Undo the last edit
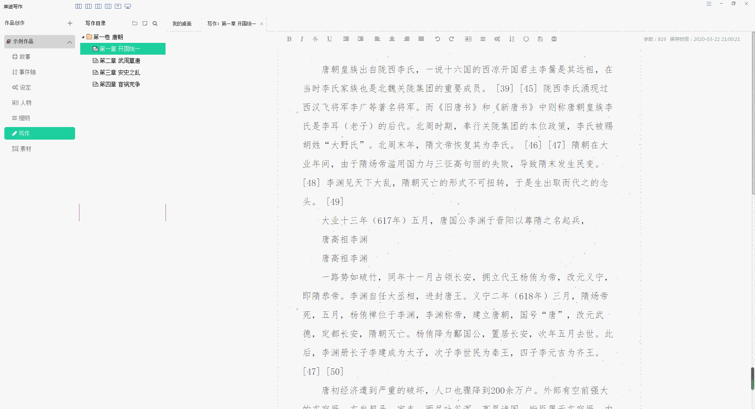This screenshot has width=755, height=409. 437,39
